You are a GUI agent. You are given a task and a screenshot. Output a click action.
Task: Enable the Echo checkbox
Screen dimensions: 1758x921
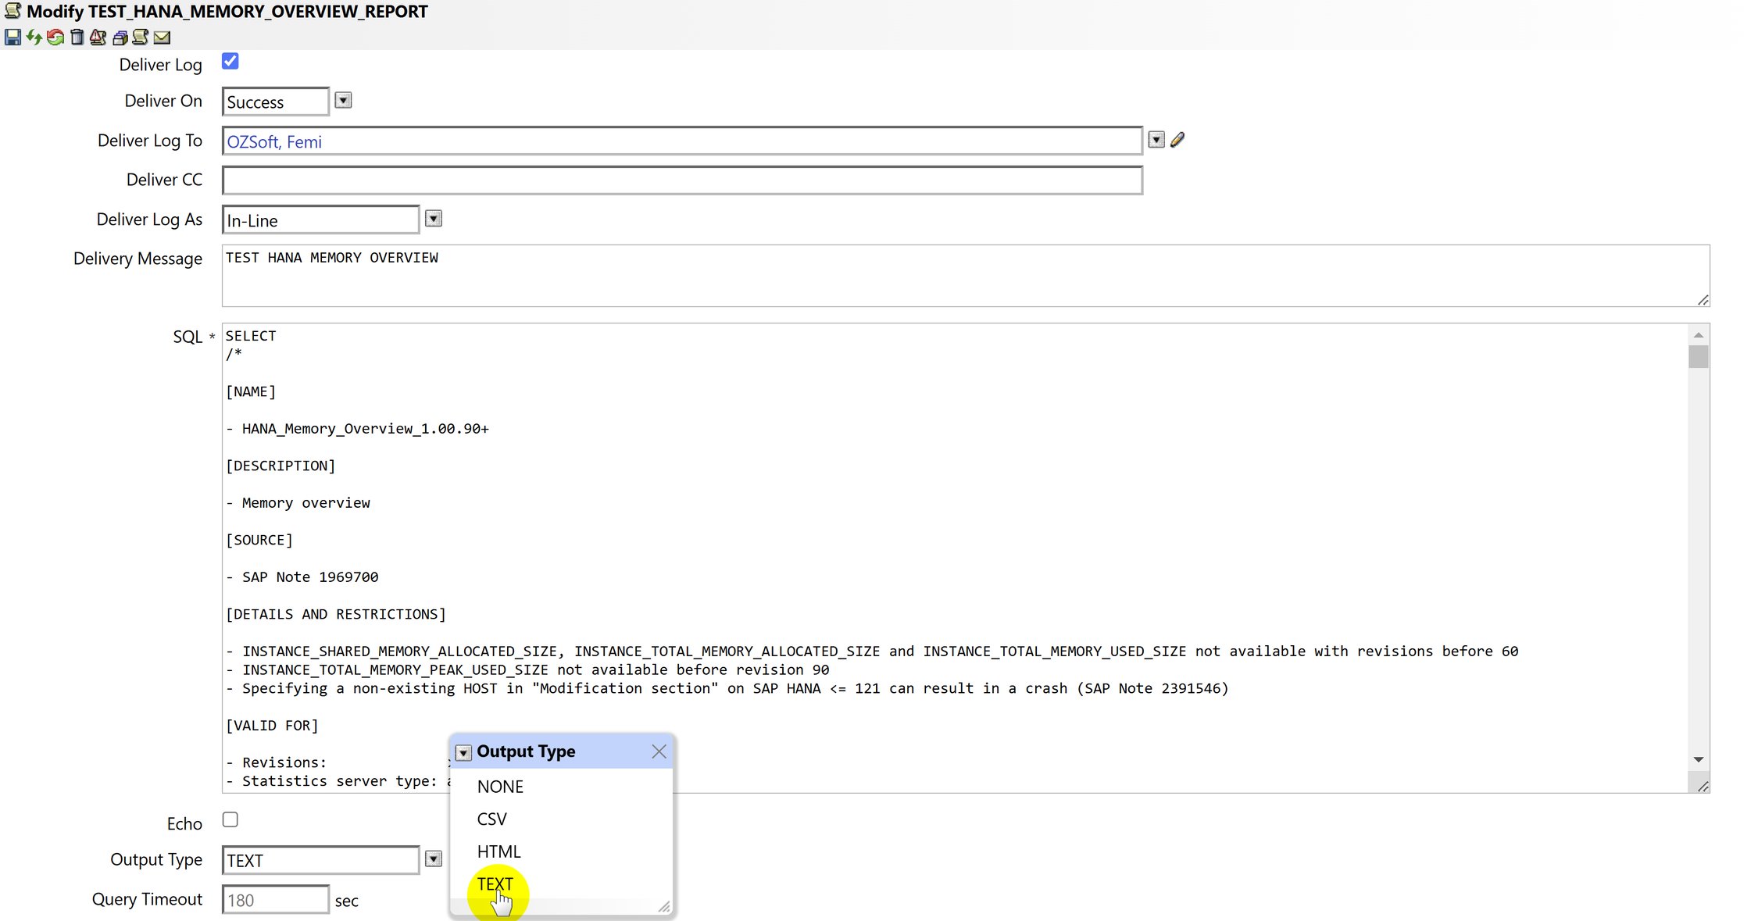click(230, 819)
